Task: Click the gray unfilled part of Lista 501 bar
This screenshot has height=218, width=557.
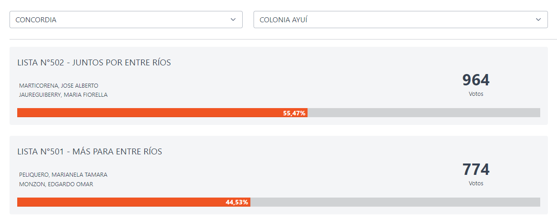Action: pos(395,202)
